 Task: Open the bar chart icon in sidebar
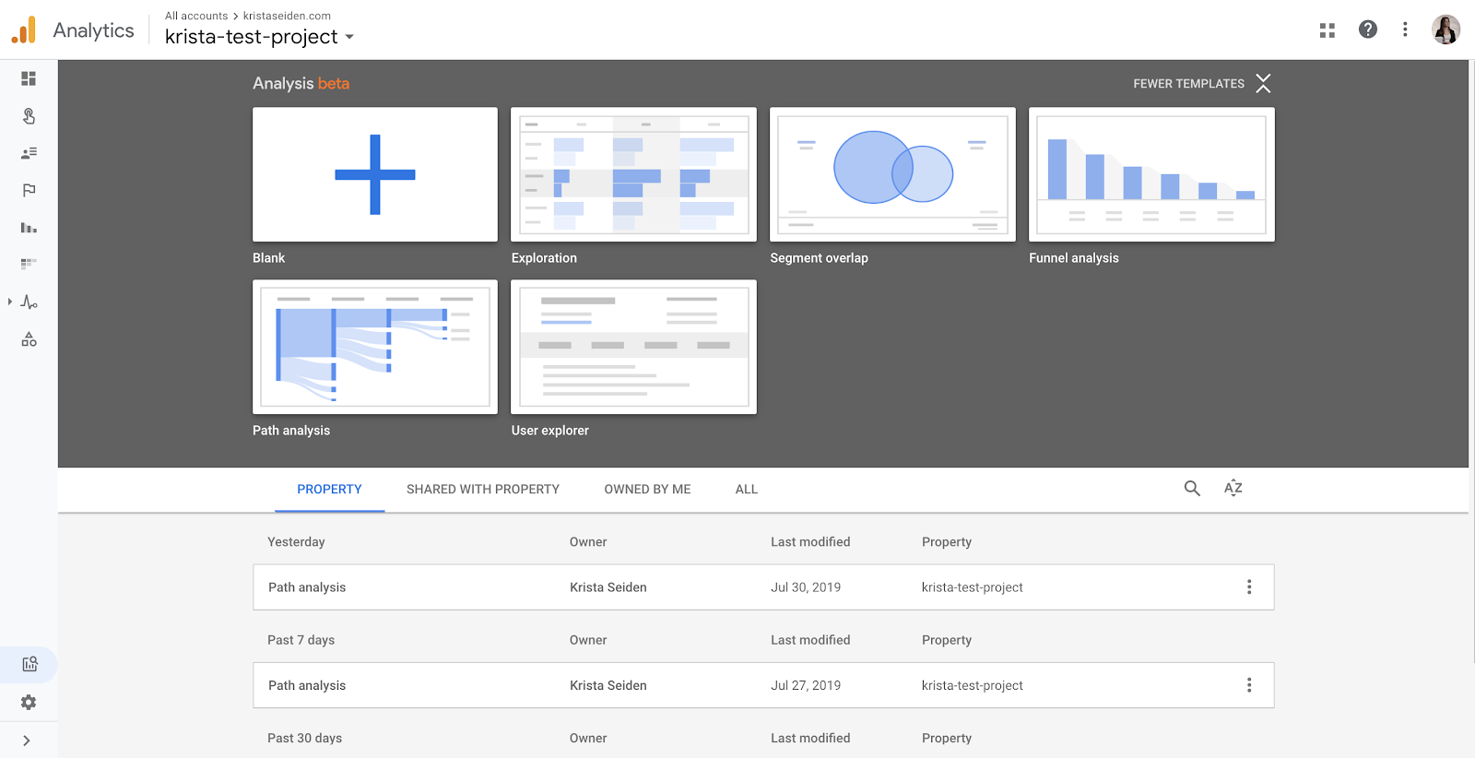coord(29,227)
